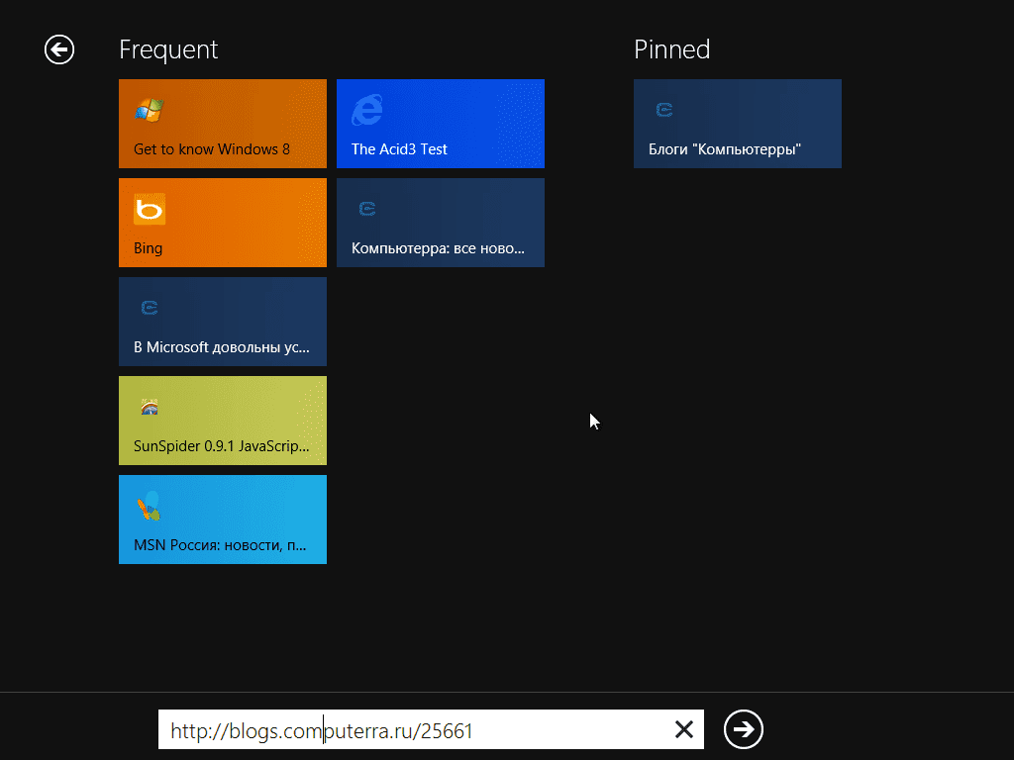This screenshot has width=1014, height=760.
Task: Open the Get to know Windows 8 tile
Action: coord(223,124)
